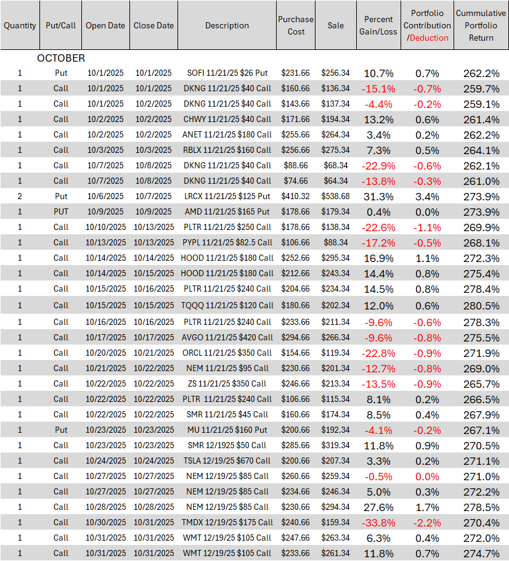The height and width of the screenshot is (561, 509).
Task: Click the 31.3% percent gain cell
Action: click(378, 197)
